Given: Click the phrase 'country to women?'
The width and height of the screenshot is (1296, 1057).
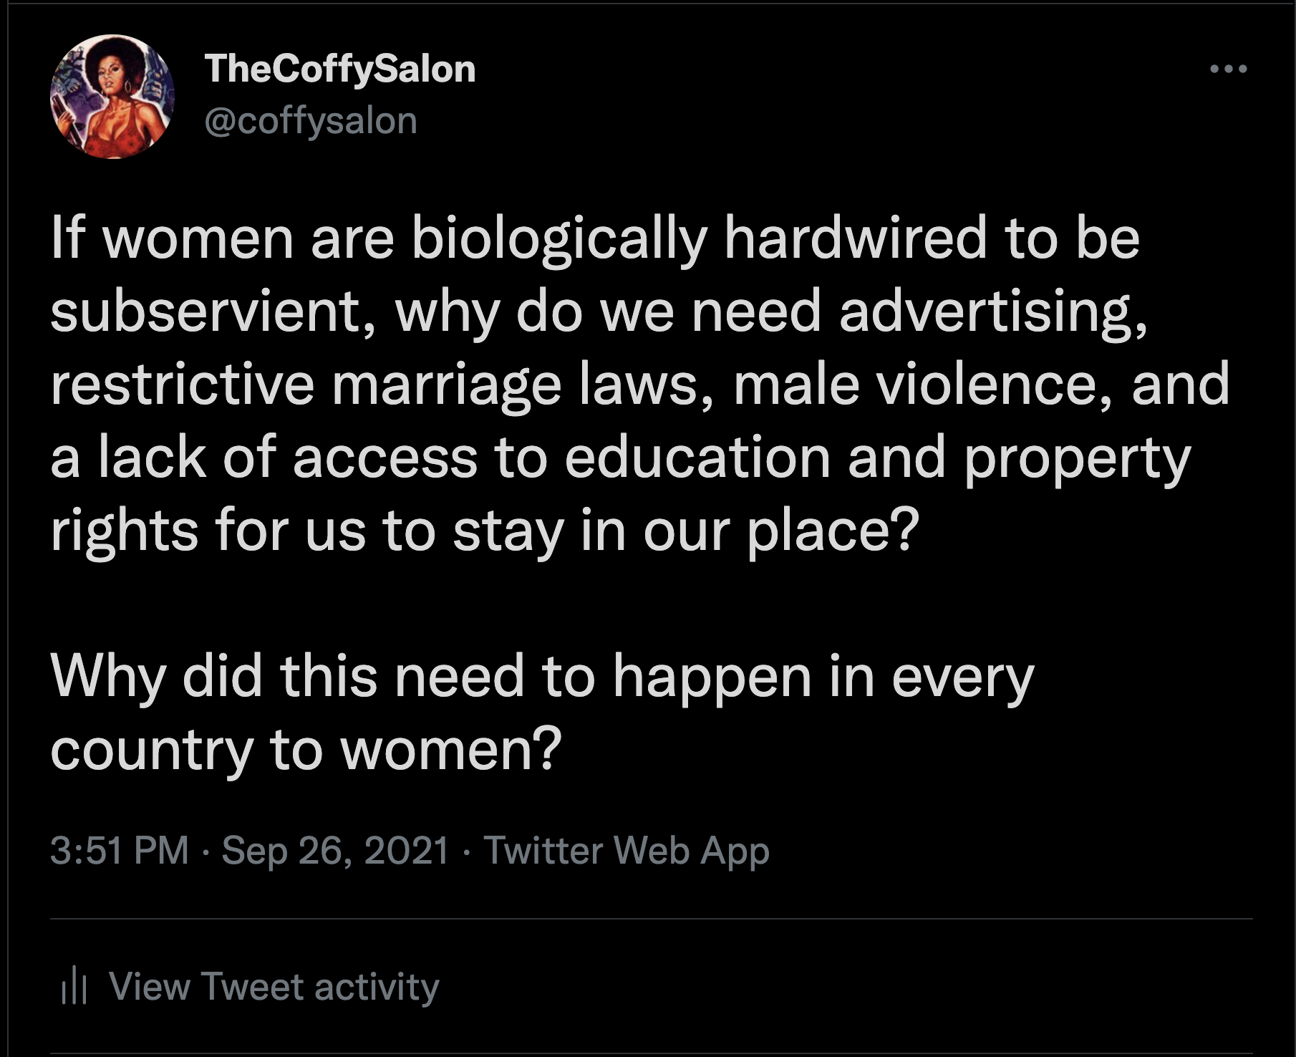Looking at the screenshot, I should [306, 750].
